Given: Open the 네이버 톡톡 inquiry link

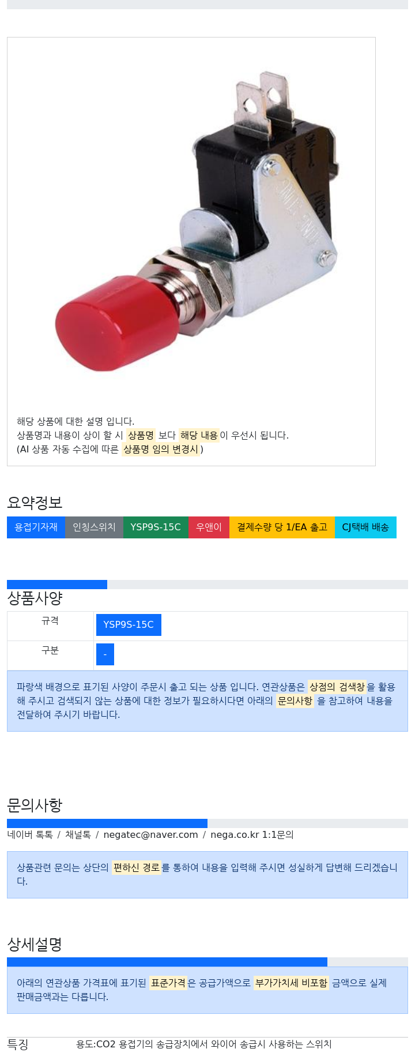Looking at the screenshot, I should [x=30, y=835].
